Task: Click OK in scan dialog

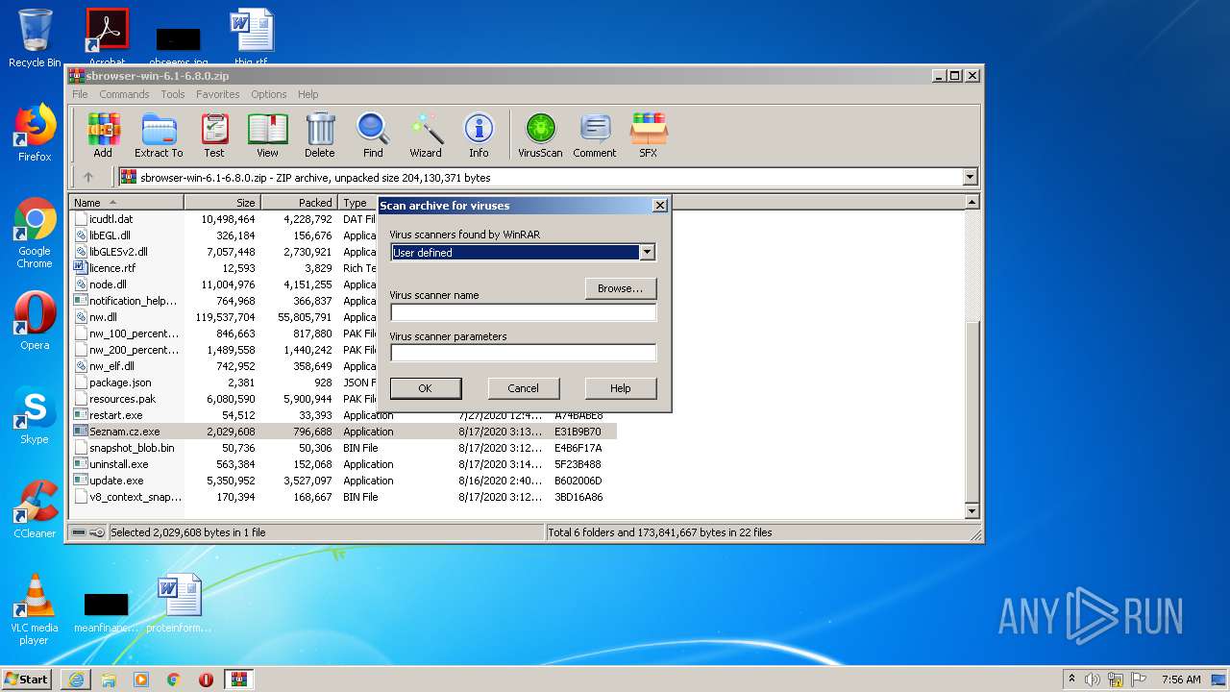Action: (426, 388)
